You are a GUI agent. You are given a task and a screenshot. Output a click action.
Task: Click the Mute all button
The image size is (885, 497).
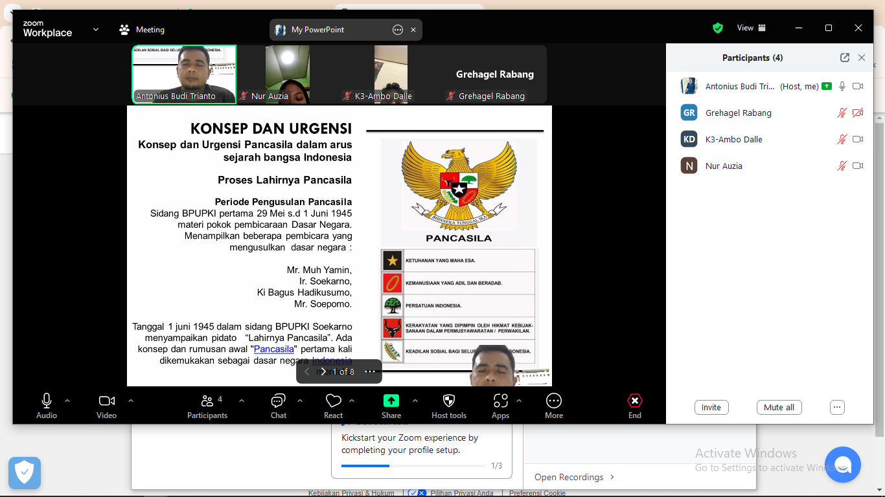779,408
